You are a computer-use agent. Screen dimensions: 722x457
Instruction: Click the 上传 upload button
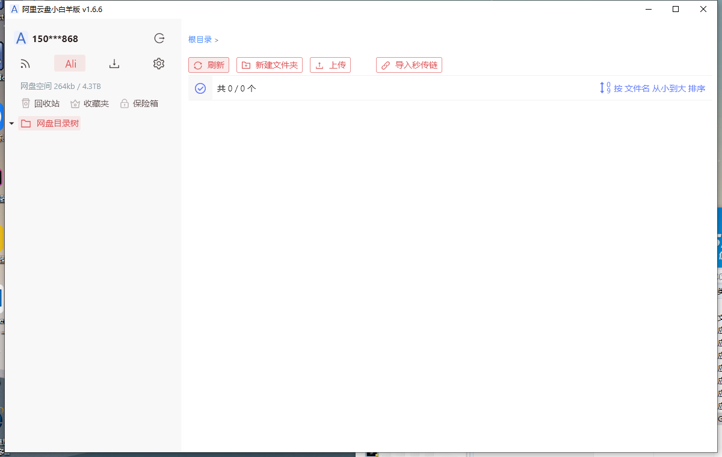[330, 64]
